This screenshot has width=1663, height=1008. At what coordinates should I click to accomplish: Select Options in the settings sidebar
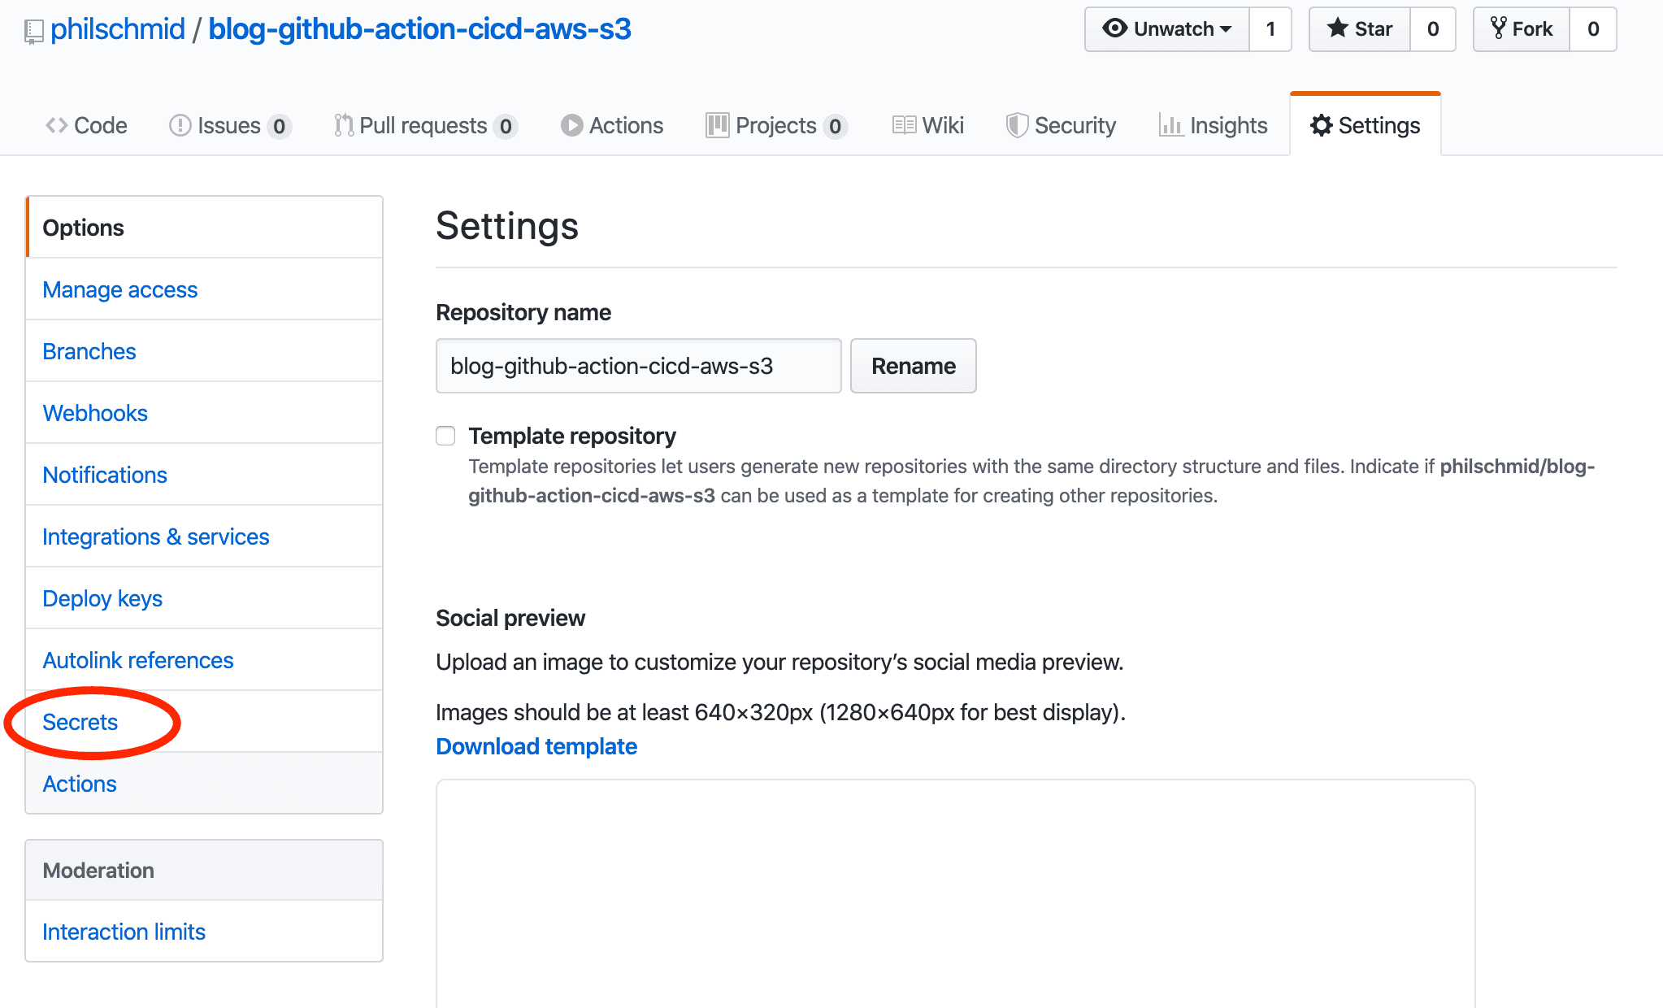[x=204, y=228]
